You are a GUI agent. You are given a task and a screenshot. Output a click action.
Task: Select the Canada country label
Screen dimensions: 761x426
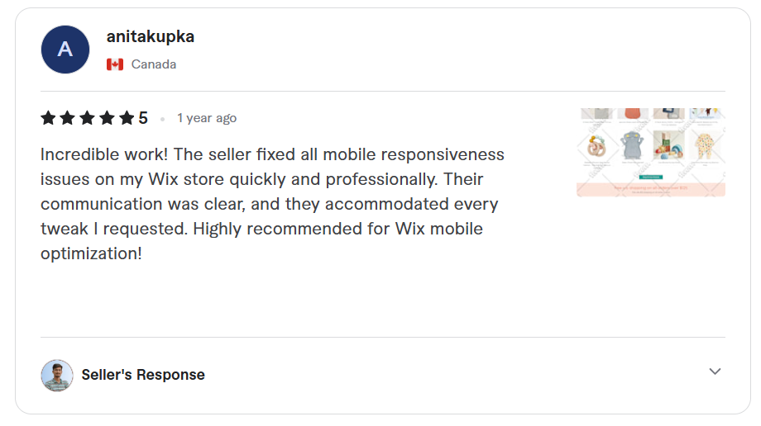click(153, 64)
